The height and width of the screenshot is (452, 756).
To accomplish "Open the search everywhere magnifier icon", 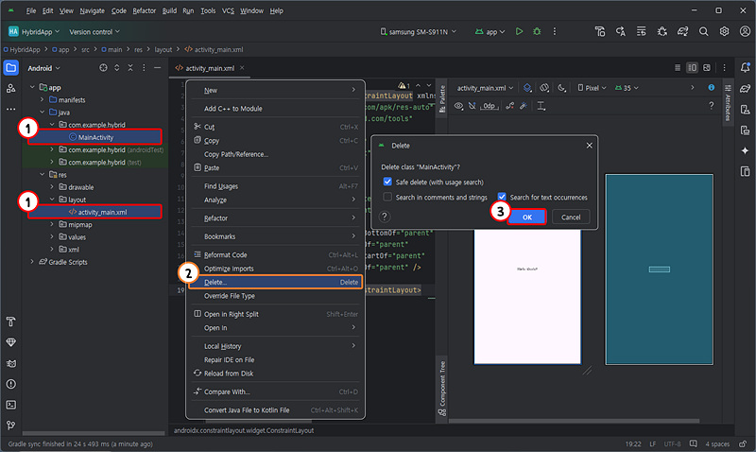I will pyautogui.click(x=703, y=31).
